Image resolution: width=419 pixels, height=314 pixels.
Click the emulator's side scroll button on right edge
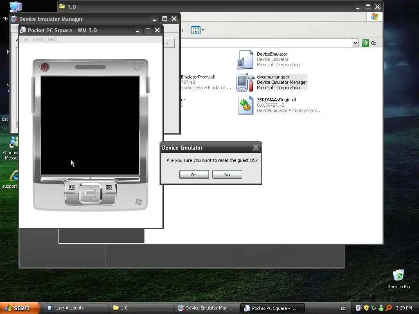(148, 85)
